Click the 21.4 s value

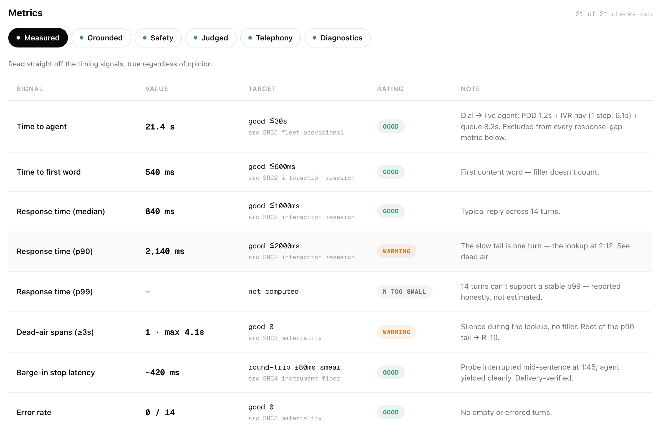[160, 127]
